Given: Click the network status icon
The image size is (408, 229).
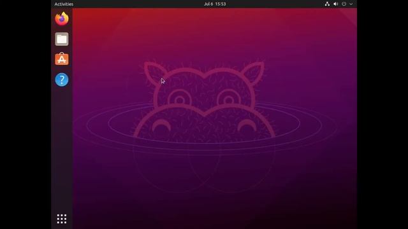Looking at the screenshot, I should pyautogui.click(x=327, y=4).
